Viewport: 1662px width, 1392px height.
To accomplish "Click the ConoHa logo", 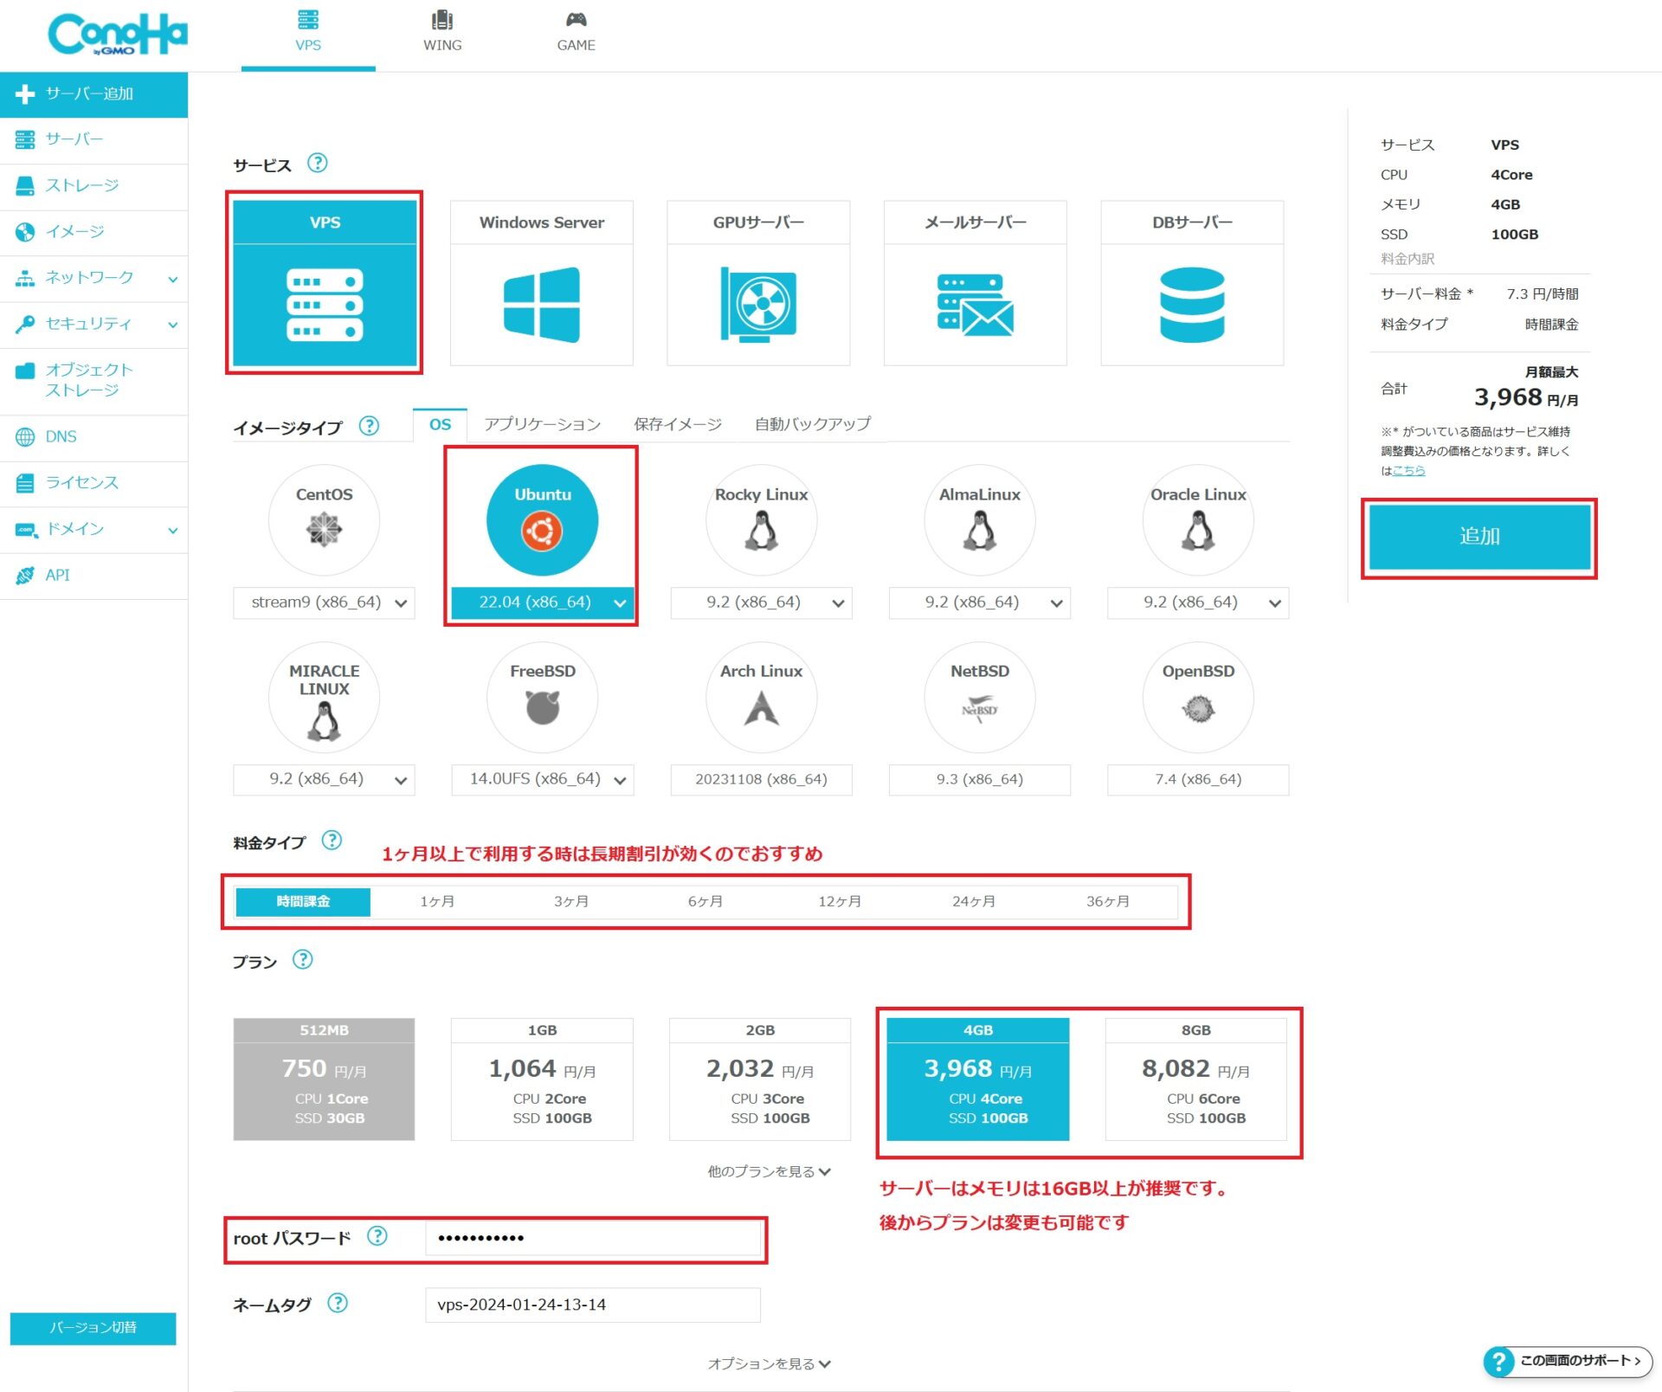I will click(117, 35).
